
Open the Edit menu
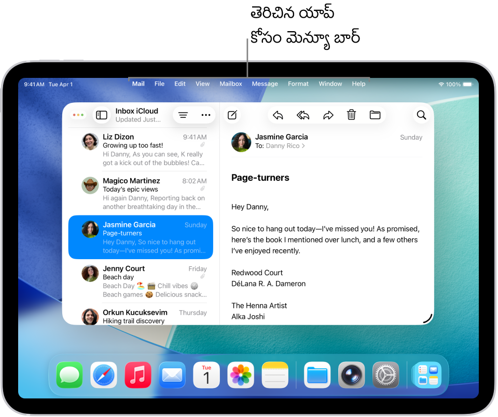tap(180, 84)
